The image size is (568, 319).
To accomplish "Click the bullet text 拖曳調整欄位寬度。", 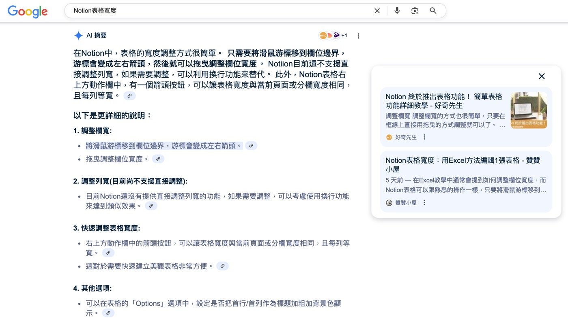I will [x=118, y=159].
